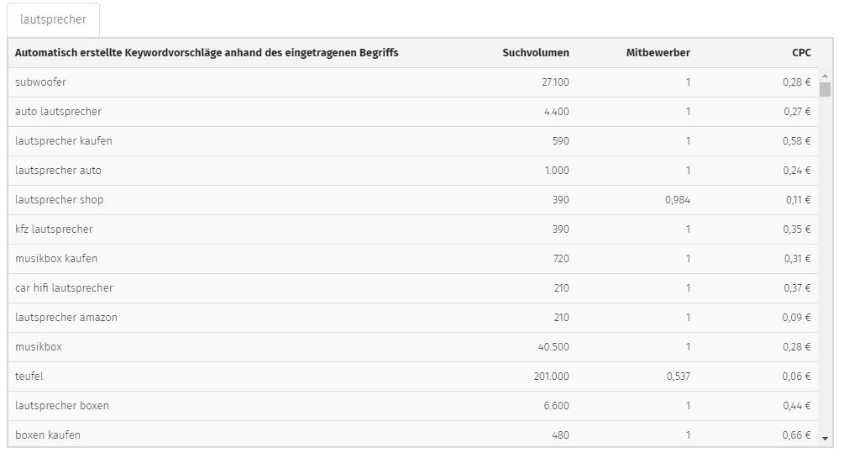Select the auto lautsprecher keyword

pyautogui.click(x=58, y=112)
